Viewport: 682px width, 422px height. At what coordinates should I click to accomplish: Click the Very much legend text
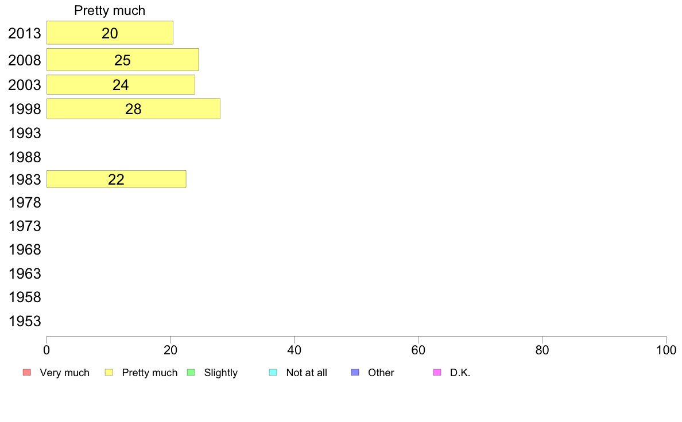click(x=64, y=373)
